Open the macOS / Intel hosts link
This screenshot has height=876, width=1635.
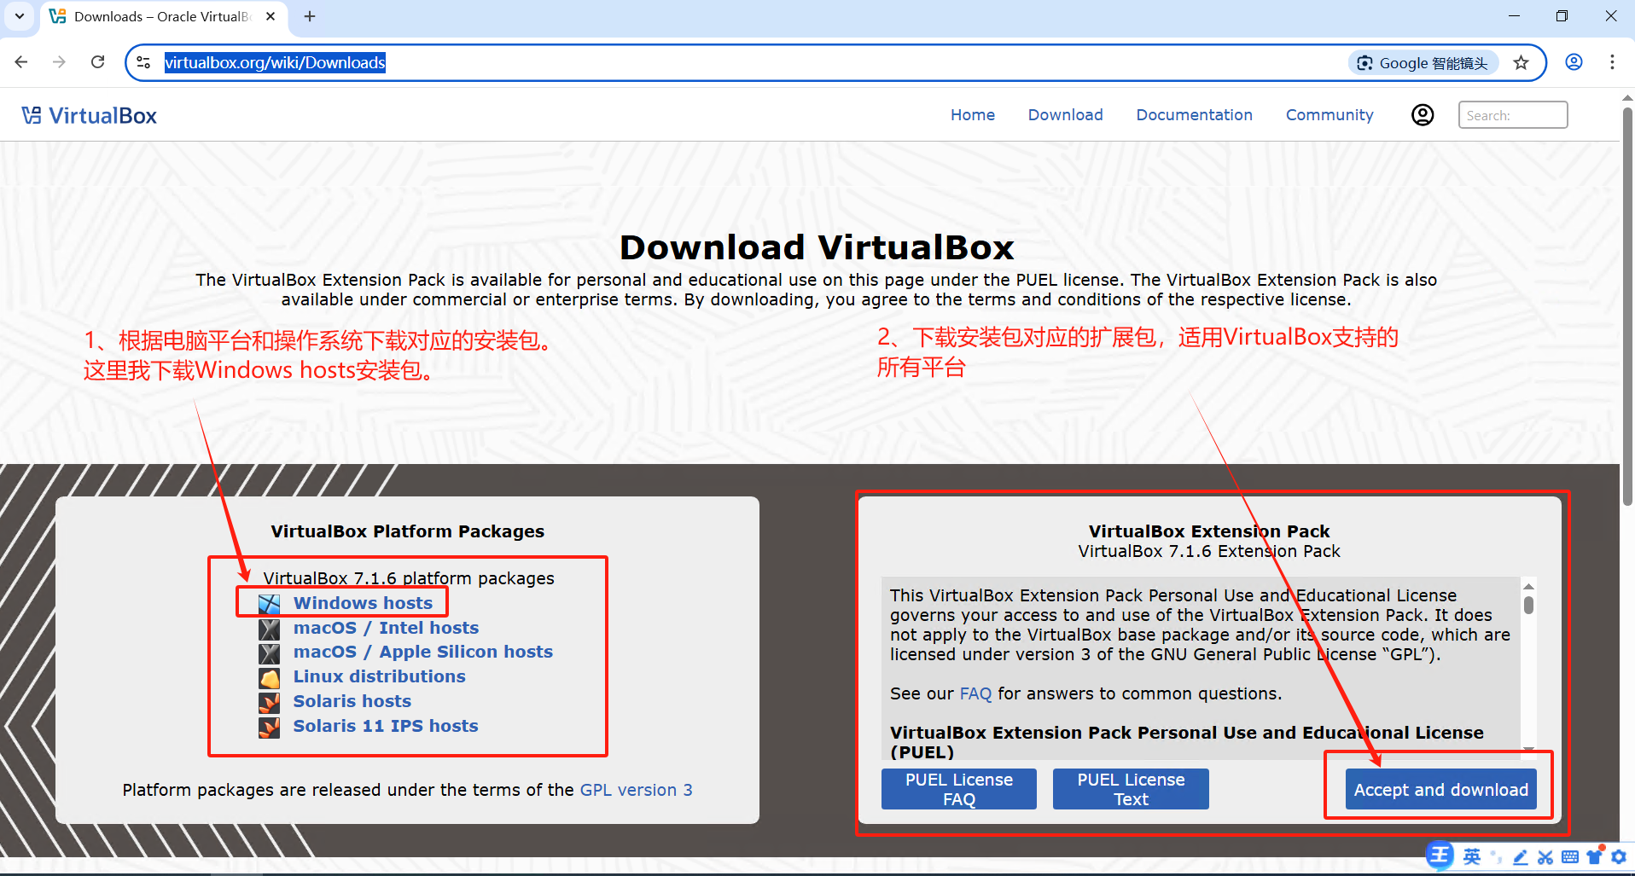coord(386,628)
